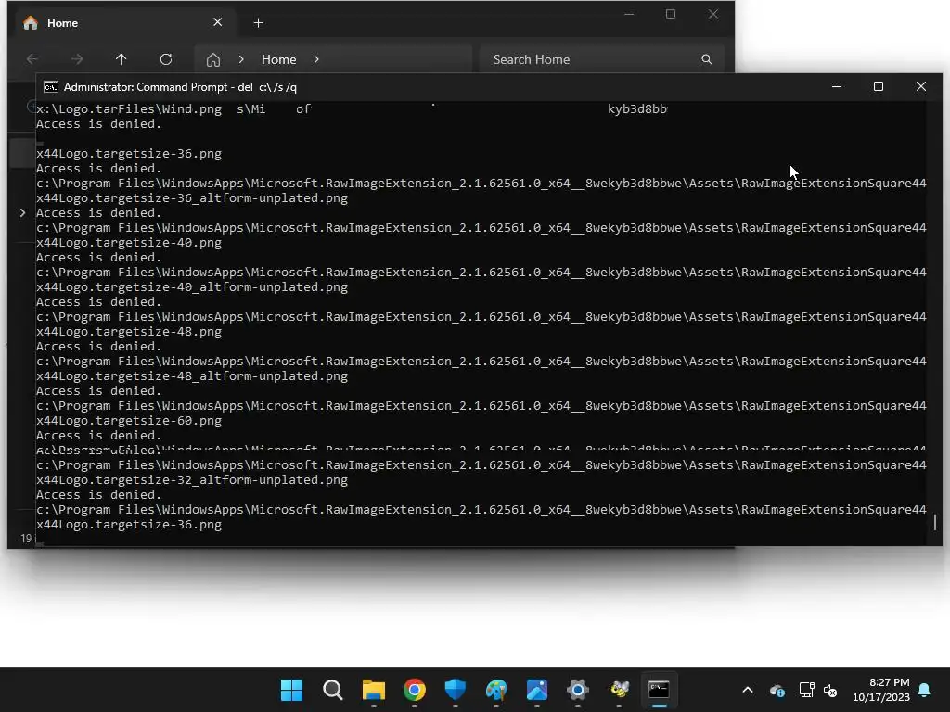Click Command Prompt window title bar icon

(x=51, y=87)
